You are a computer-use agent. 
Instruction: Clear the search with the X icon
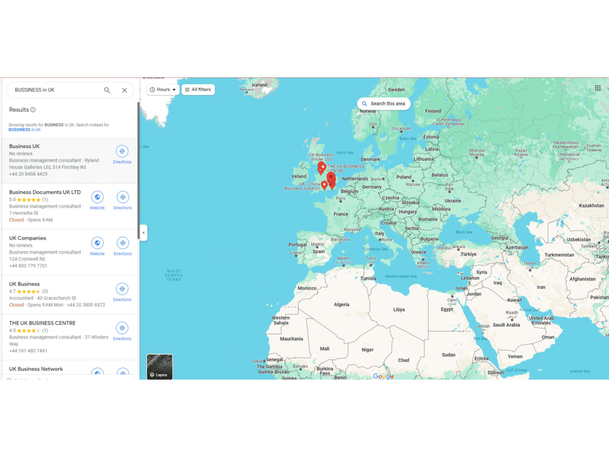pyautogui.click(x=124, y=90)
